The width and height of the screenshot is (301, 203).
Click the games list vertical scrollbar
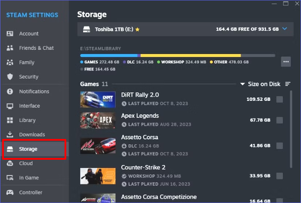pyautogui.click(x=291, y=129)
